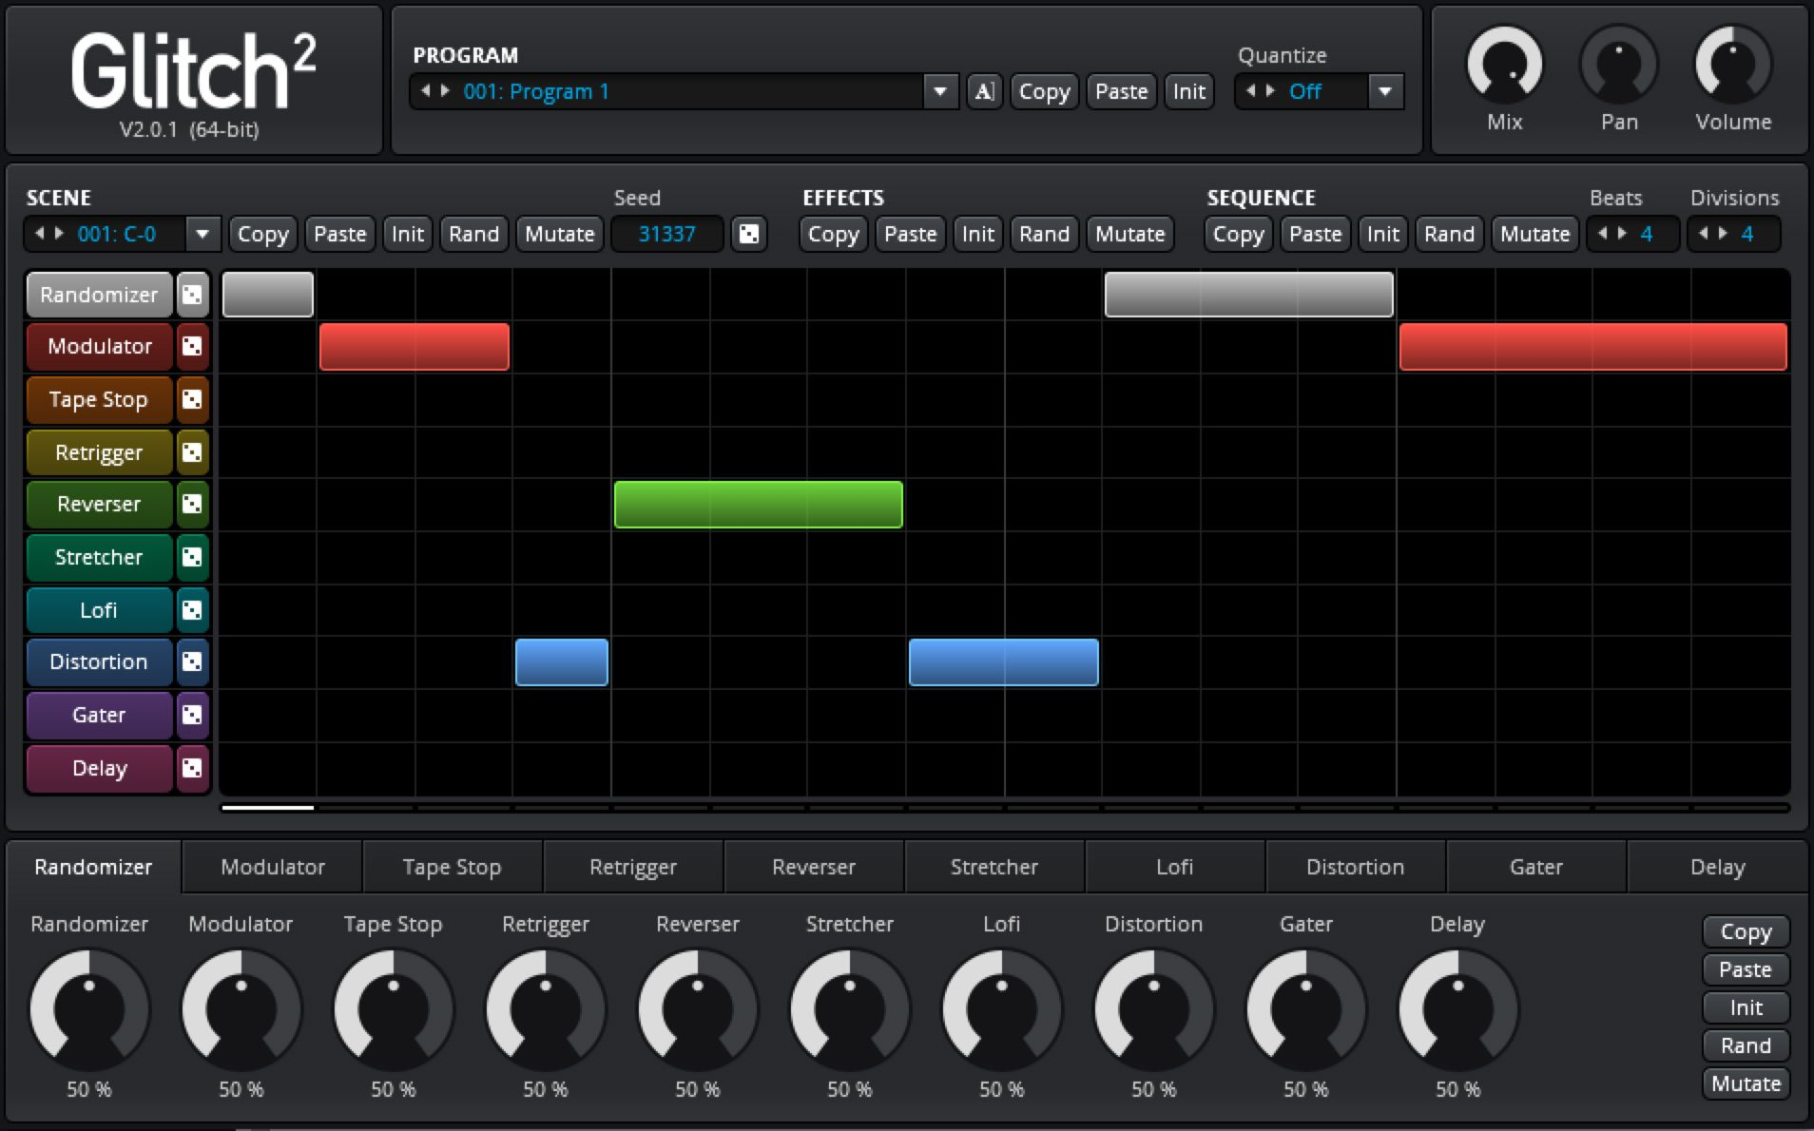Click the rename program 'A' icon

984,91
